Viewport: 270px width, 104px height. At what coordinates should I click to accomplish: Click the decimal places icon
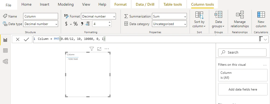87,24
